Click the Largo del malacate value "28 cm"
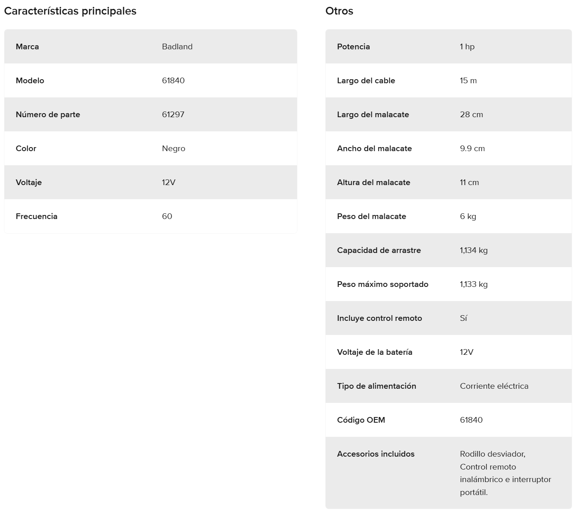The image size is (577, 514). point(471,114)
